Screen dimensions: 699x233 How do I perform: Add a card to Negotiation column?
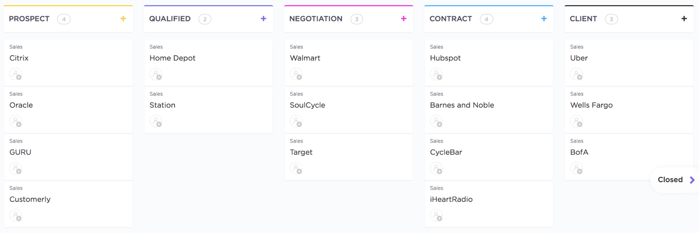[404, 19]
